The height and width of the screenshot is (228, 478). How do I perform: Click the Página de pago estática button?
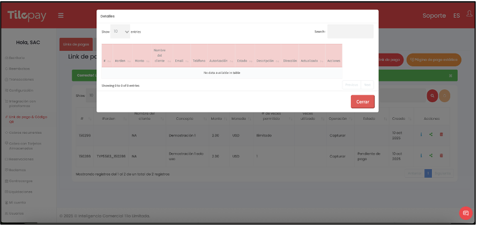tap(434, 60)
